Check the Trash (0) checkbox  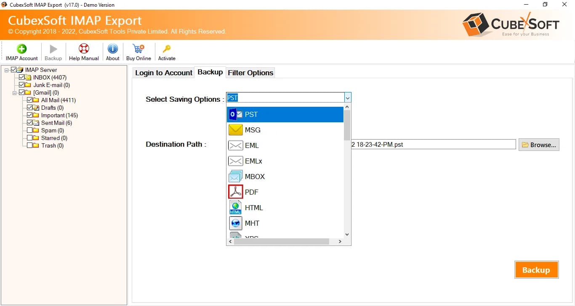[x=29, y=145]
